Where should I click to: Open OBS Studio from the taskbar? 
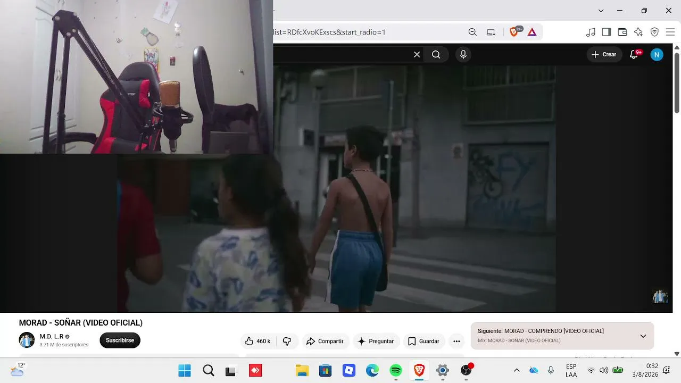[x=467, y=371]
